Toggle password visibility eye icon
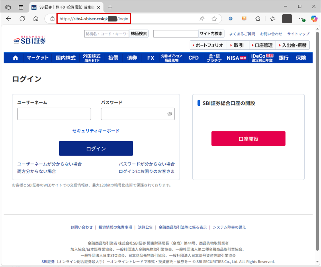Image resolution: width=321 pixels, height=267 pixels. (169, 114)
